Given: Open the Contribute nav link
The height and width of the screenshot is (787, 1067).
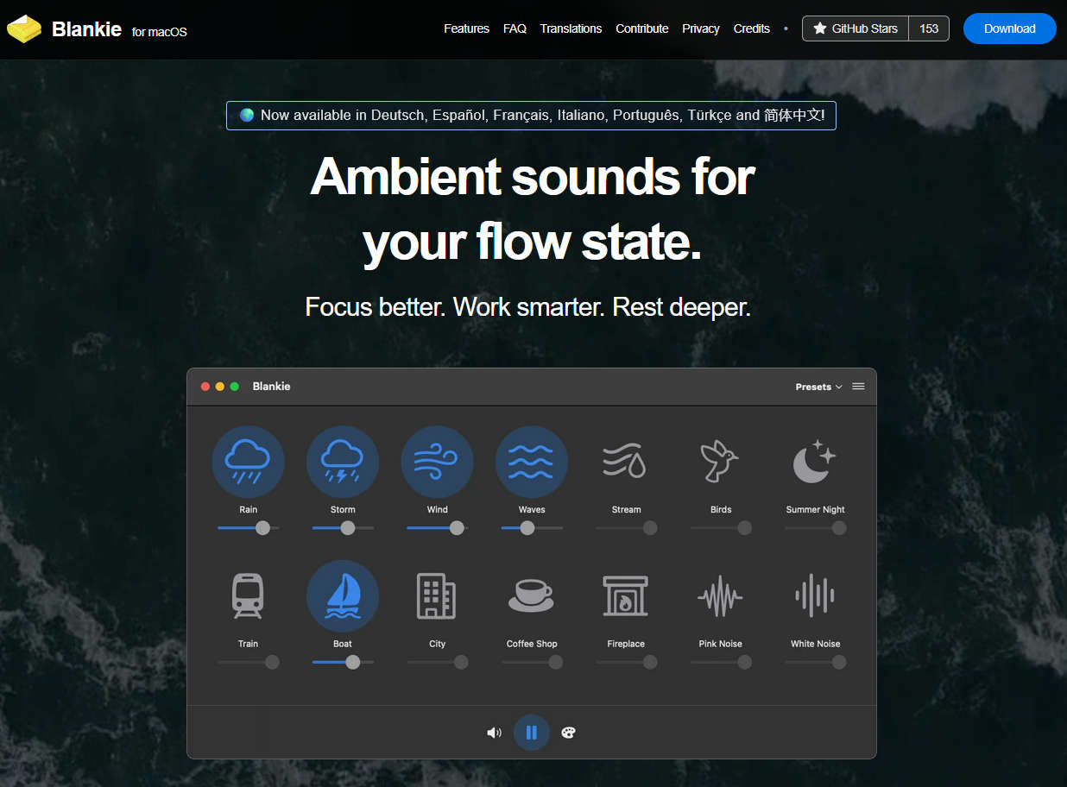Looking at the screenshot, I should [641, 28].
